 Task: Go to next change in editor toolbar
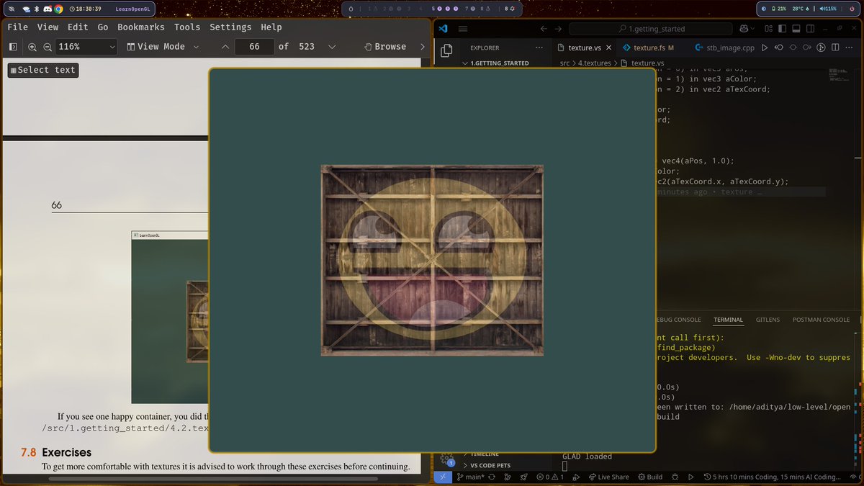pyautogui.click(x=807, y=48)
